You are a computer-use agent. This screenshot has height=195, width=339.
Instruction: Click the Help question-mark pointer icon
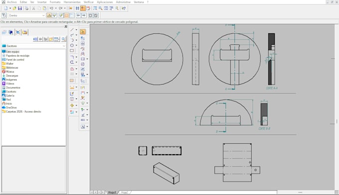(124, 8)
